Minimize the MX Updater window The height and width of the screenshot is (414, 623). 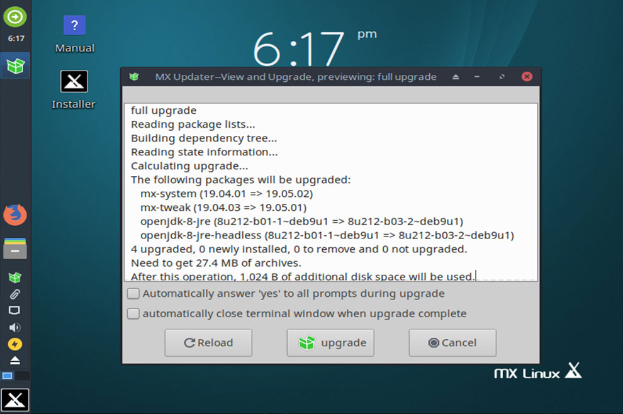(477, 77)
